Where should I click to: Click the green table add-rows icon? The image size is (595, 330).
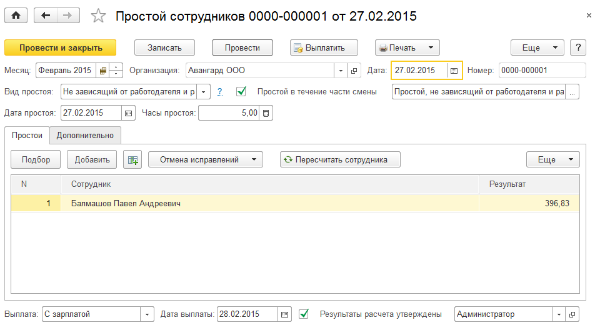click(132, 159)
